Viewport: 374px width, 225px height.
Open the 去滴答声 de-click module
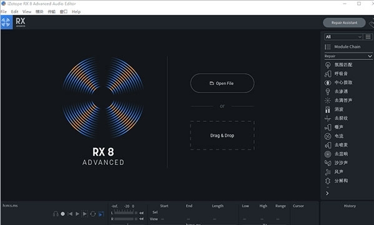338,101
